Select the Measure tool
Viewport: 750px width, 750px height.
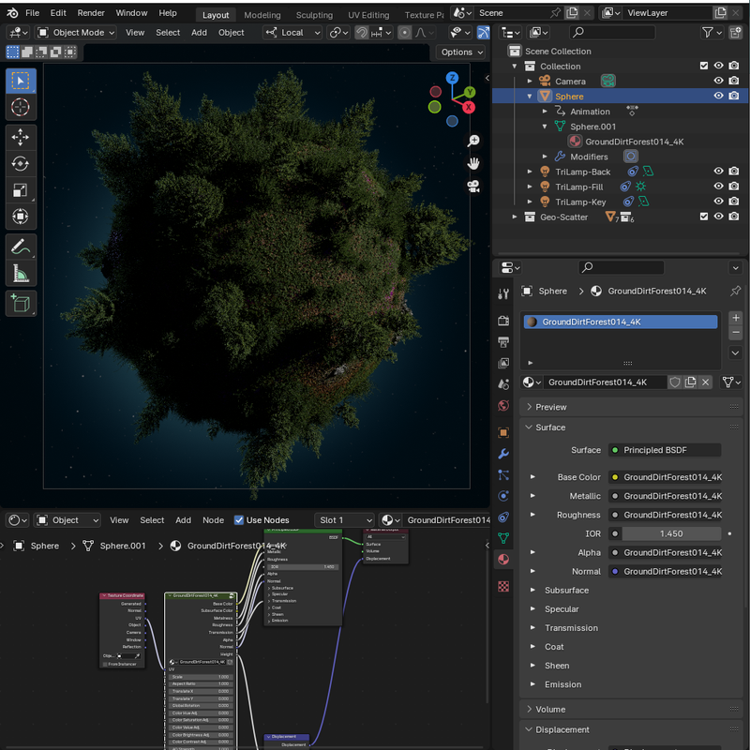(x=21, y=274)
